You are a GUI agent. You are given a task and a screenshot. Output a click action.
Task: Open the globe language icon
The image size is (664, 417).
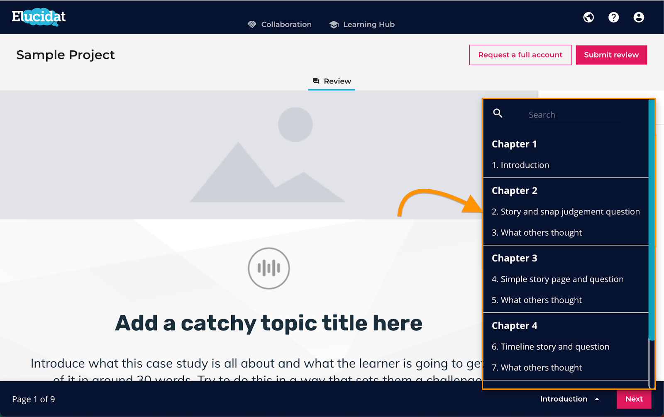click(588, 17)
